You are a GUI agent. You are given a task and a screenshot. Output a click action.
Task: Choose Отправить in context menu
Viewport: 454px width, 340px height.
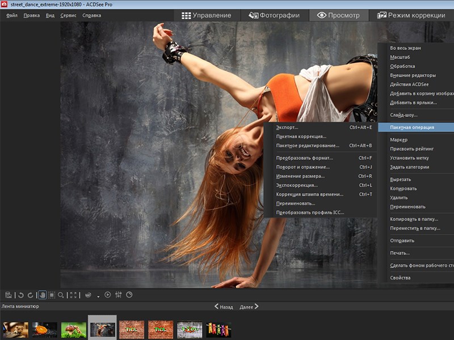[x=416, y=240]
